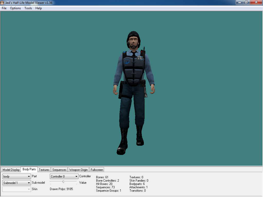Image resolution: width=263 pixels, height=197 pixels.
Task: Expand the Submodel 1 dropdown
Action: (x=17, y=183)
